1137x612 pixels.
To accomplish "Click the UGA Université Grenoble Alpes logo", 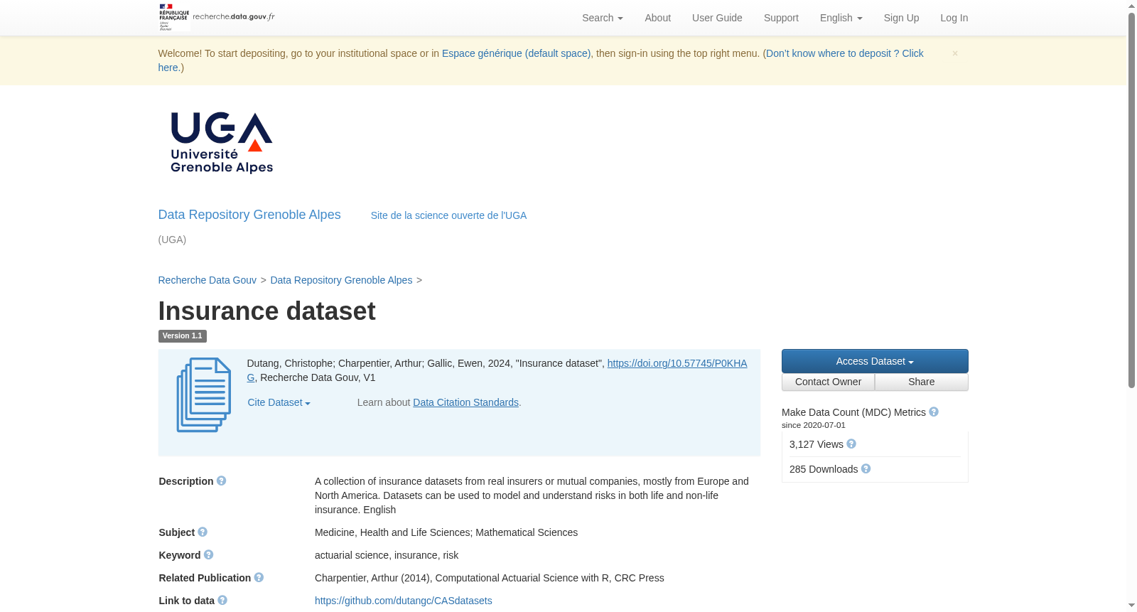I will point(222,142).
